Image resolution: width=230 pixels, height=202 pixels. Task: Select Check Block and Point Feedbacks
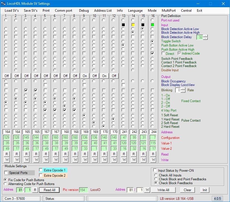pyautogui.click(x=156, y=179)
